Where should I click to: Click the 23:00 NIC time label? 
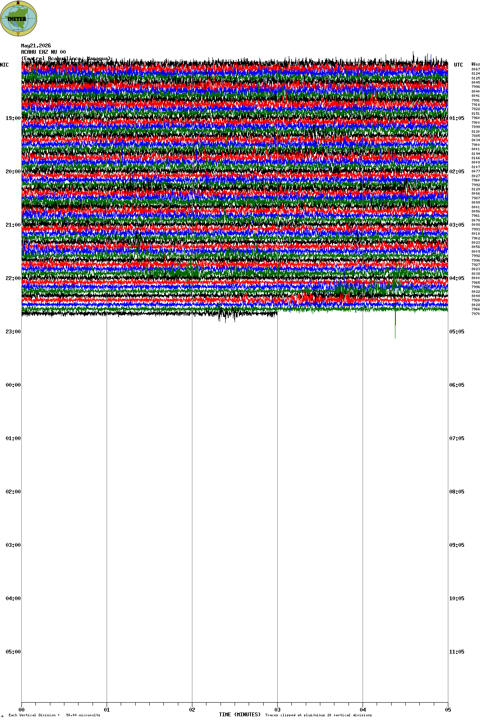click(13, 332)
